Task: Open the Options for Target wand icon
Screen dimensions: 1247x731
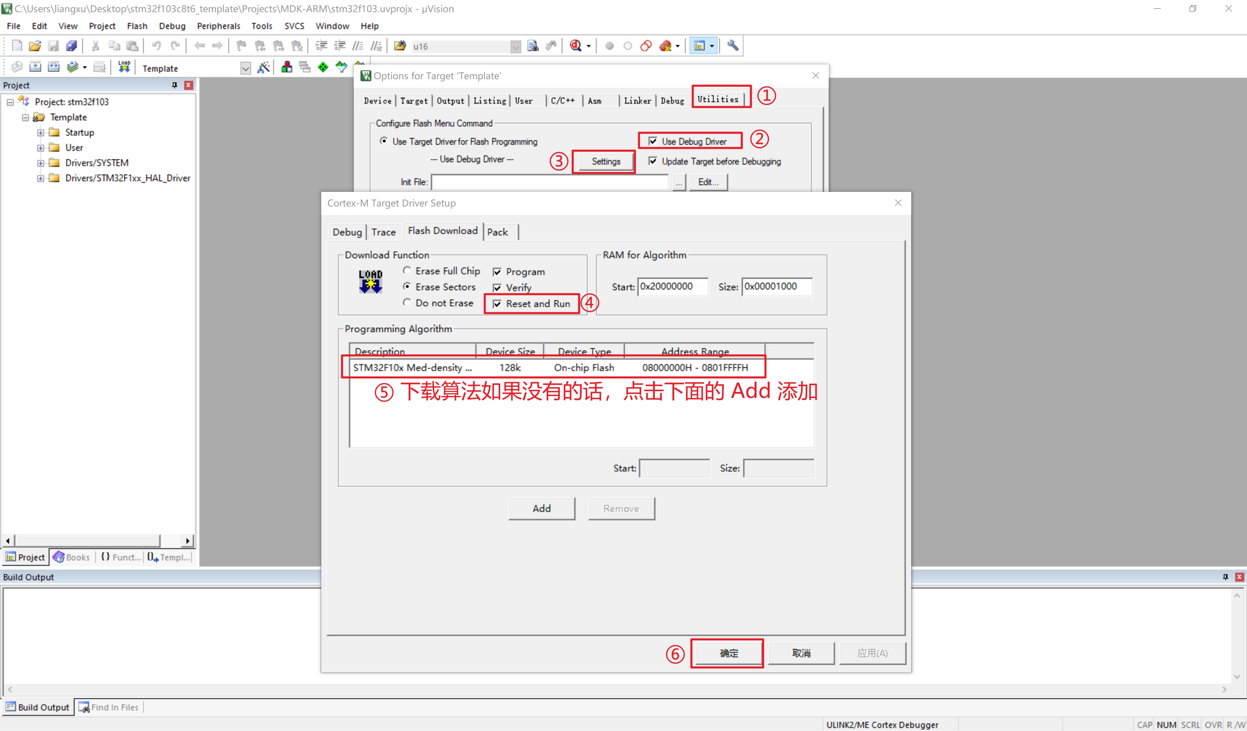Action: click(x=263, y=67)
